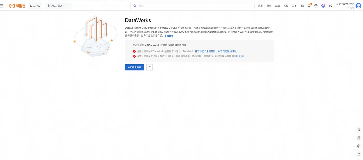Open the 版本功能降级说明 link
Viewport: 363px width, 160px height.
click(227, 51)
